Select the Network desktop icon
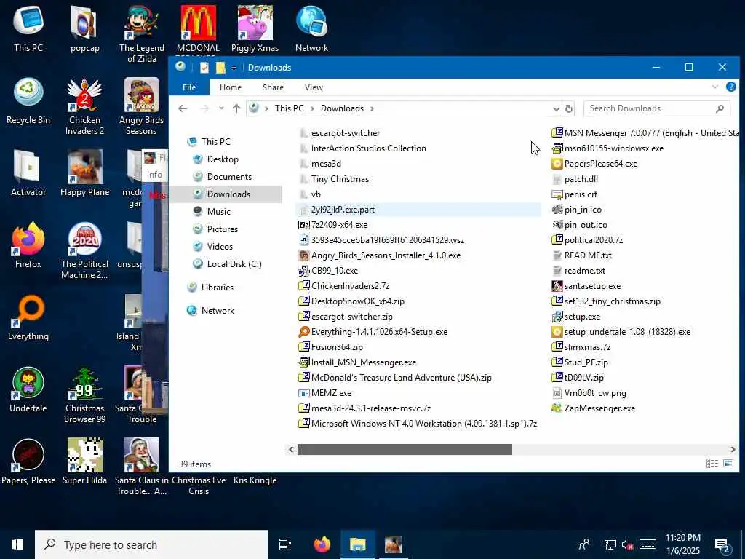This screenshot has height=559, width=745. coord(311,29)
